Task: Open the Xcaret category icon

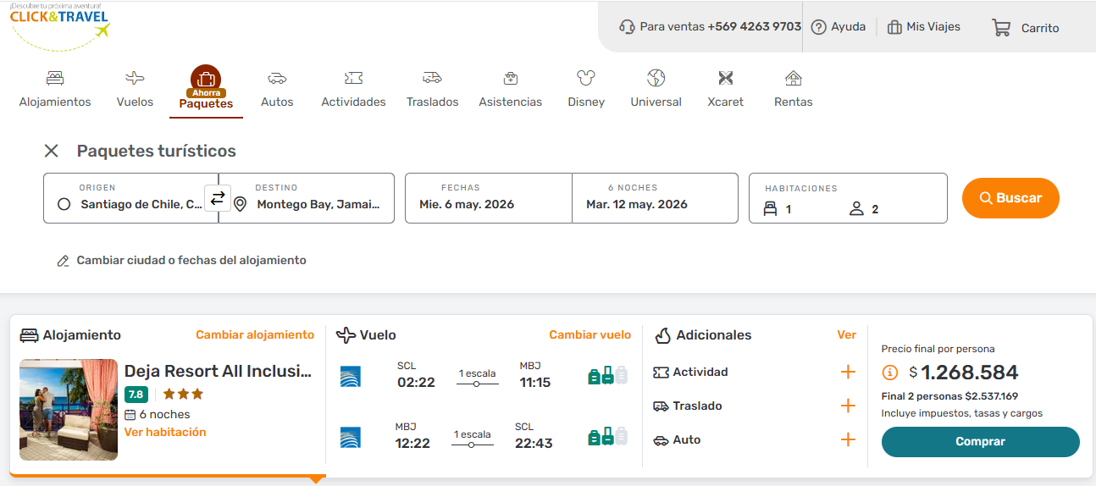Action: click(x=725, y=79)
